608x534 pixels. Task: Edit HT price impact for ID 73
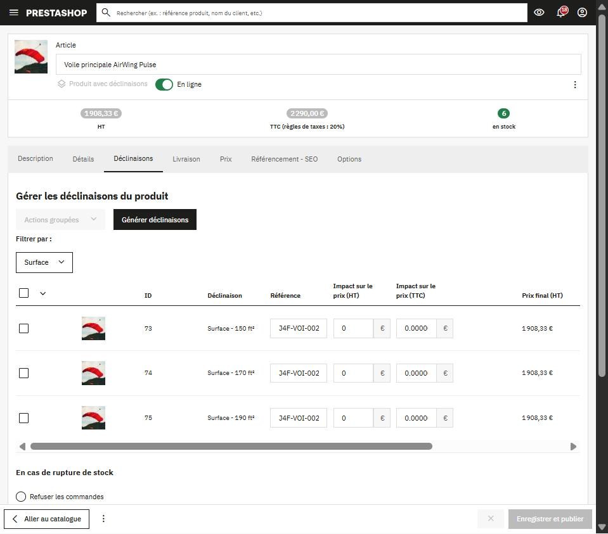(x=353, y=328)
